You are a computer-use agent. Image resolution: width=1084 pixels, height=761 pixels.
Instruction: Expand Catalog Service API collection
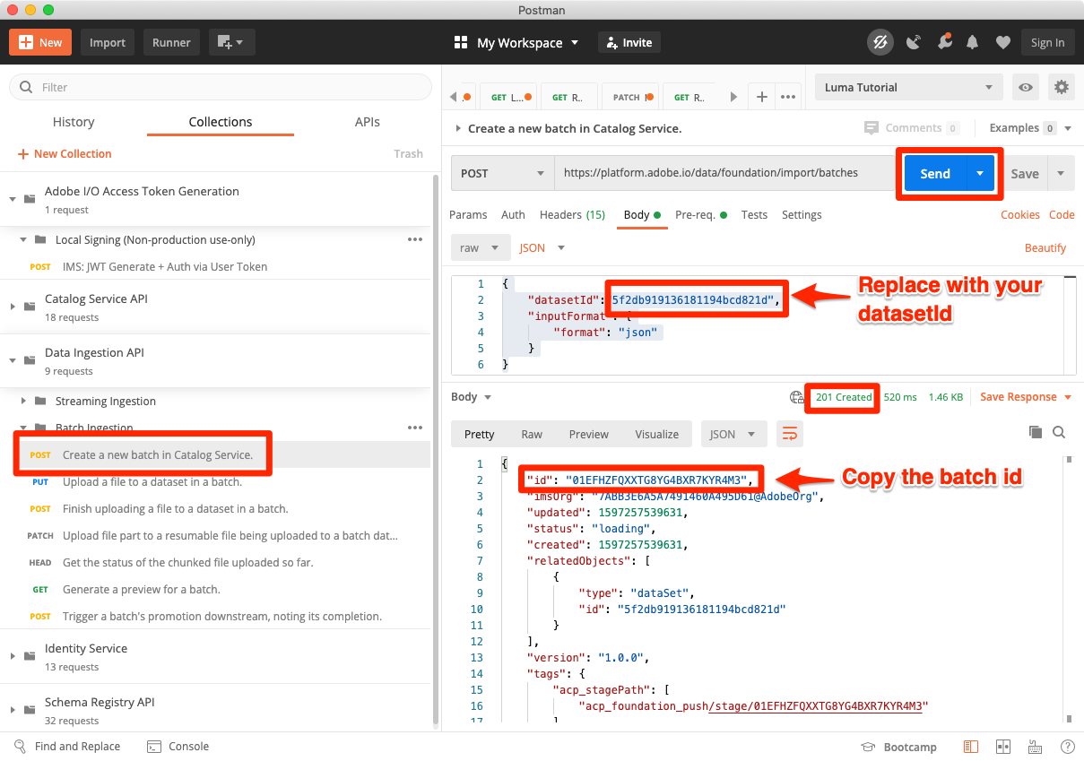tap(13, 307)
